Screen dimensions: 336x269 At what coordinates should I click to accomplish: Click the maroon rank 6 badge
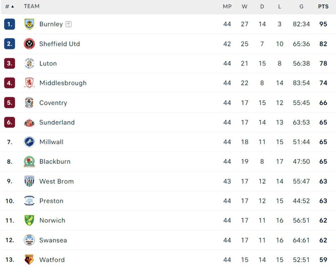pos(9,122)
